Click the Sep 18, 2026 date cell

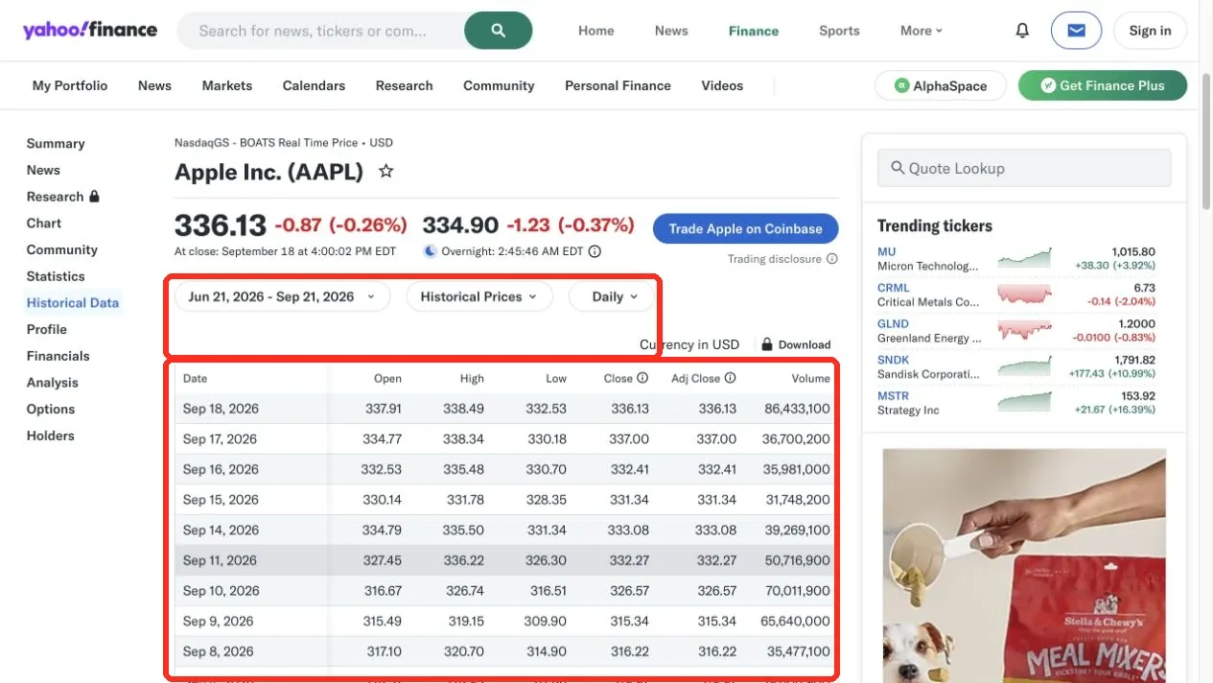221,409
